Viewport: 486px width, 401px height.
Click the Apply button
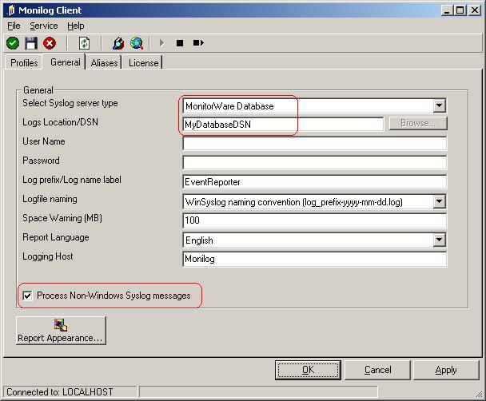pyautogui.click(x=446, y=370)
